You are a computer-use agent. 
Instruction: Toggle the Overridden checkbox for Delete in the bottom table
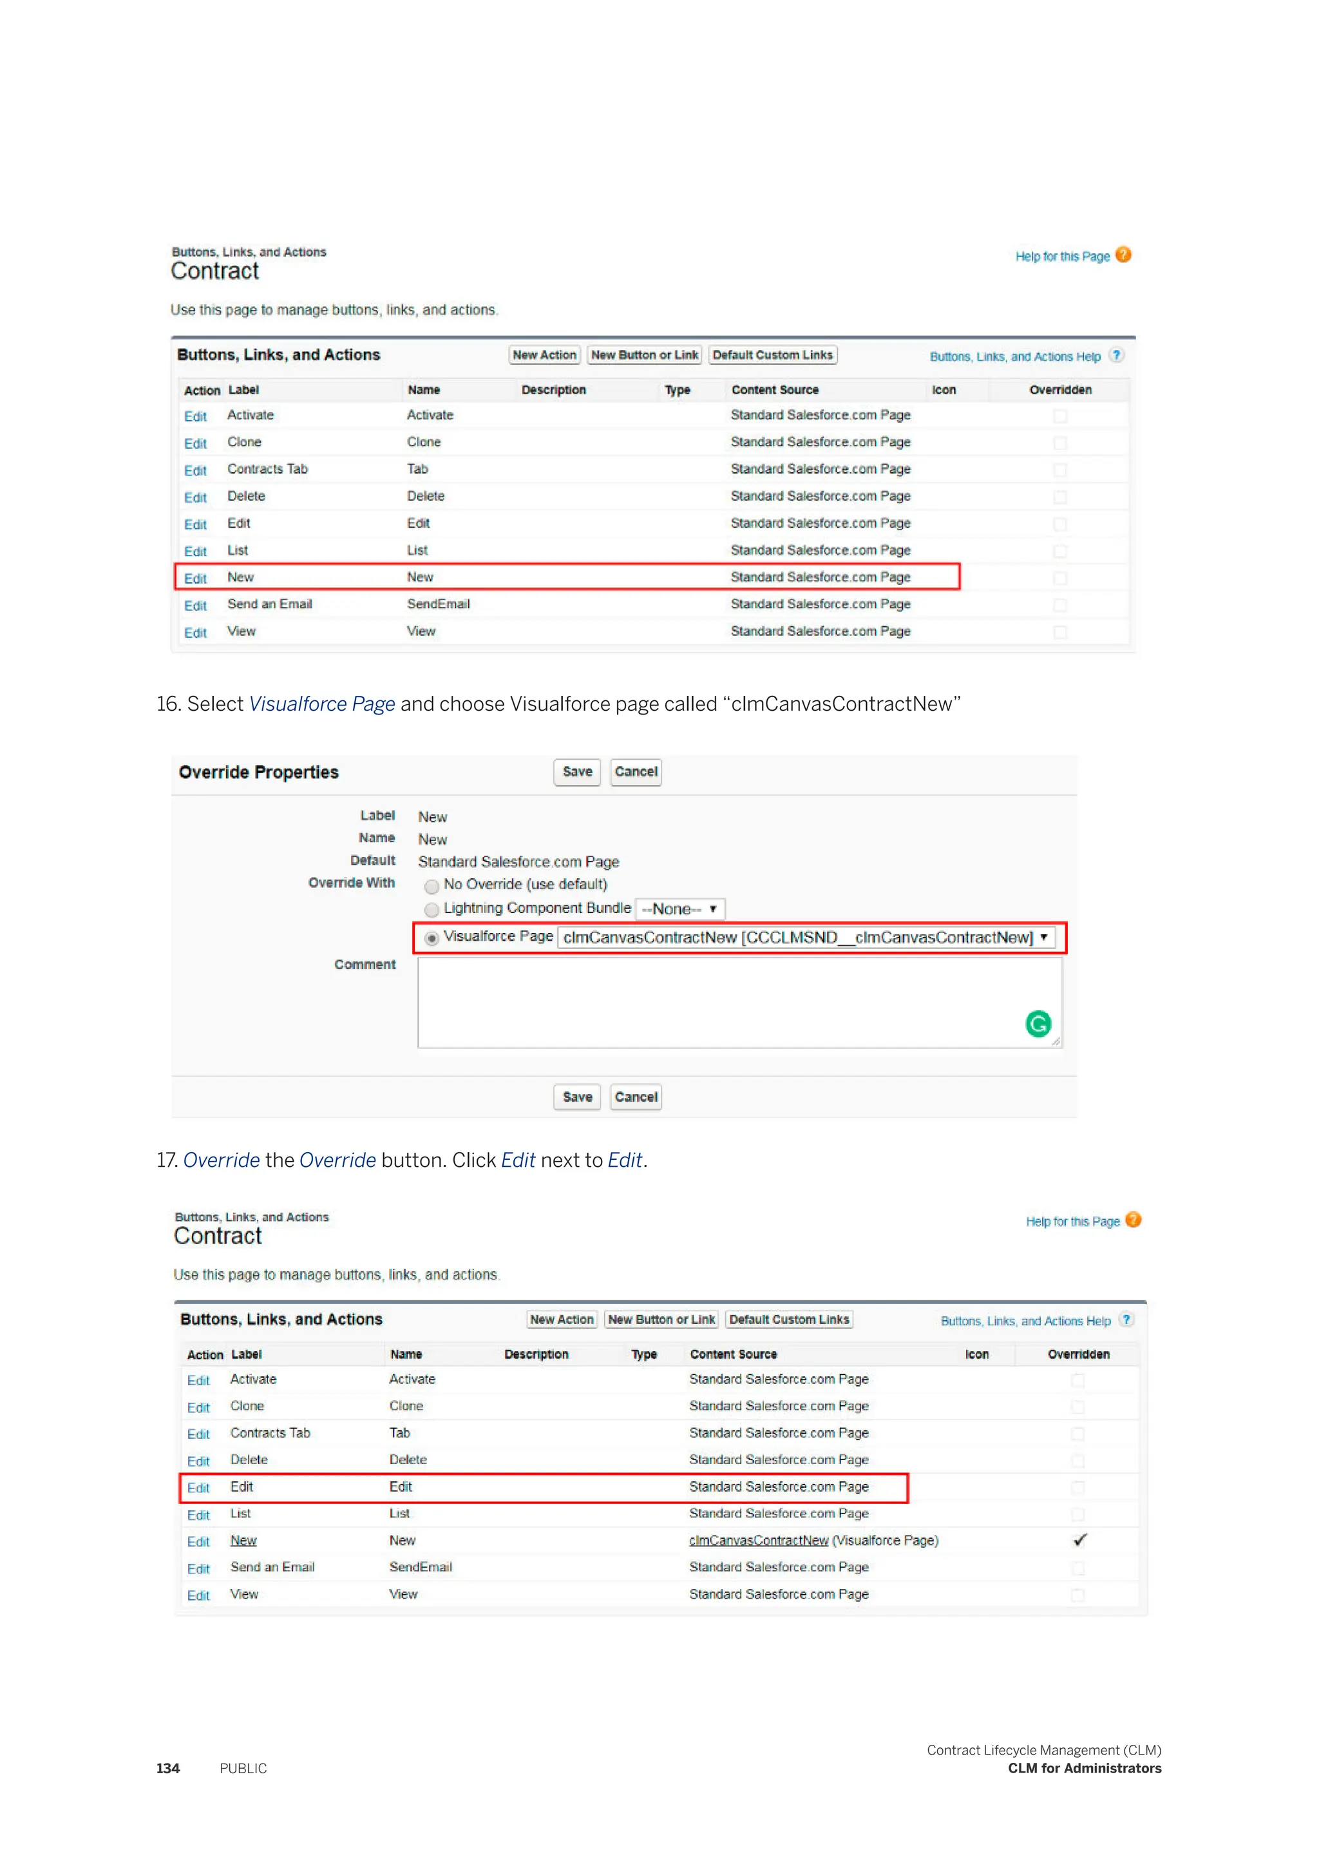pos(1077,1461)
